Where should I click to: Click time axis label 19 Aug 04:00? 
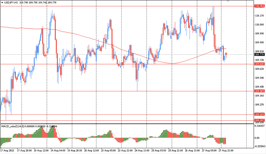58,151
